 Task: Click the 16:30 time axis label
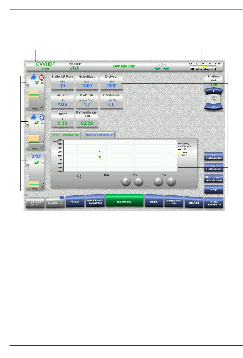click(x=106, y=175)
